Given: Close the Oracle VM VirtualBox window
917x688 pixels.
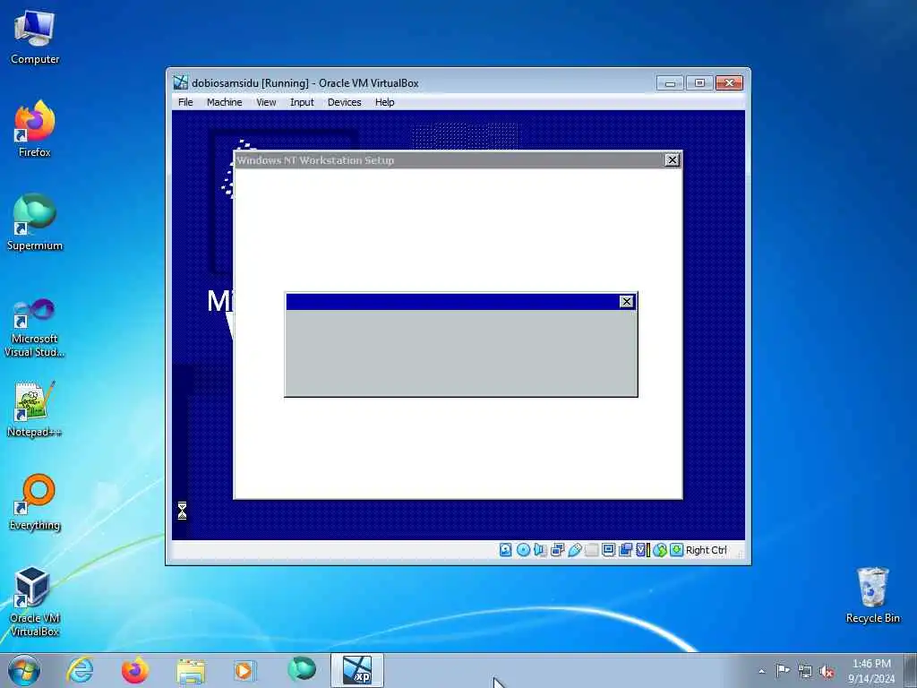Looking at the screenshot, I should coord(729,83).
